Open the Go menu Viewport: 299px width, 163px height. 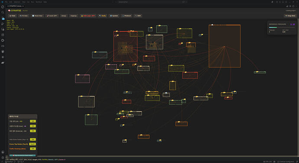(x=28, y=2)
